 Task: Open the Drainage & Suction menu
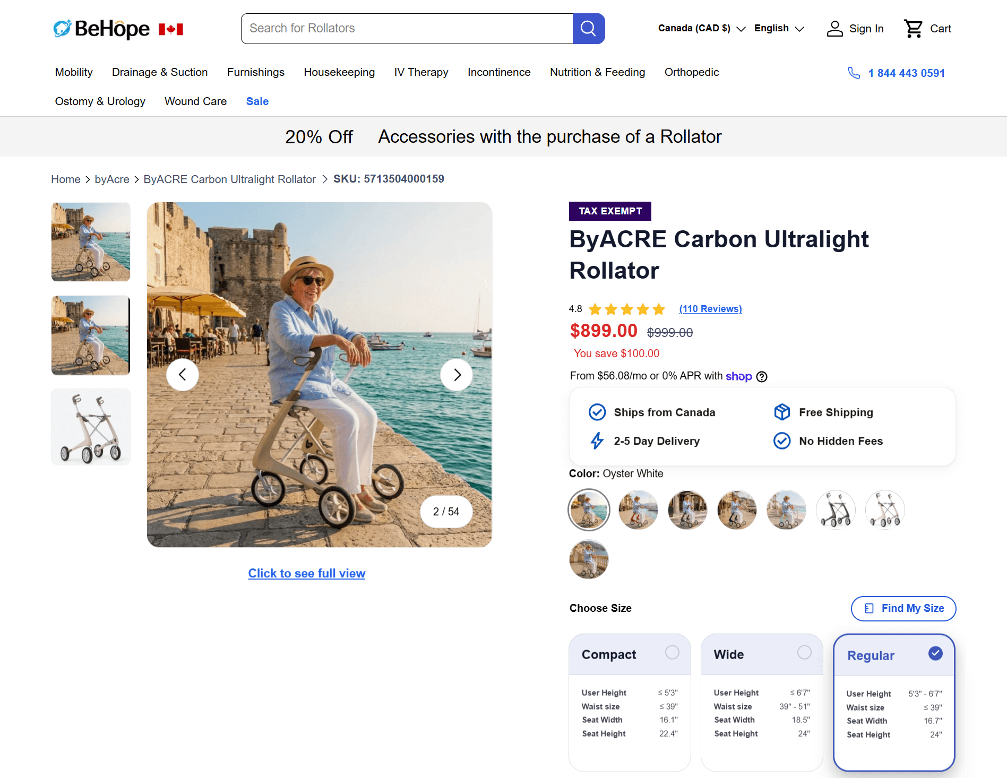pos(160,72)
